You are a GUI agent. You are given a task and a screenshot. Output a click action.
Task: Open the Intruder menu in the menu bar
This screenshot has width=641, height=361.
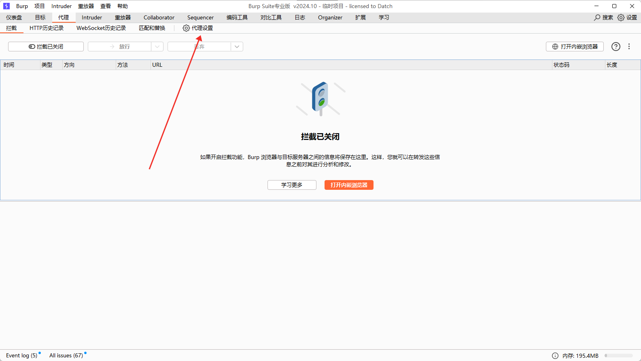pos(62,6)
